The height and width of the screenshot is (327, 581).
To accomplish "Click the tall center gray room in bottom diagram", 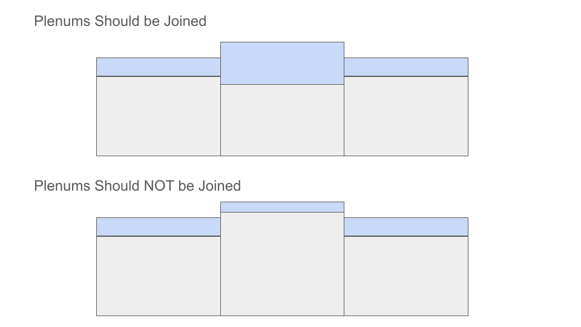I will click(x=282, y=263).
